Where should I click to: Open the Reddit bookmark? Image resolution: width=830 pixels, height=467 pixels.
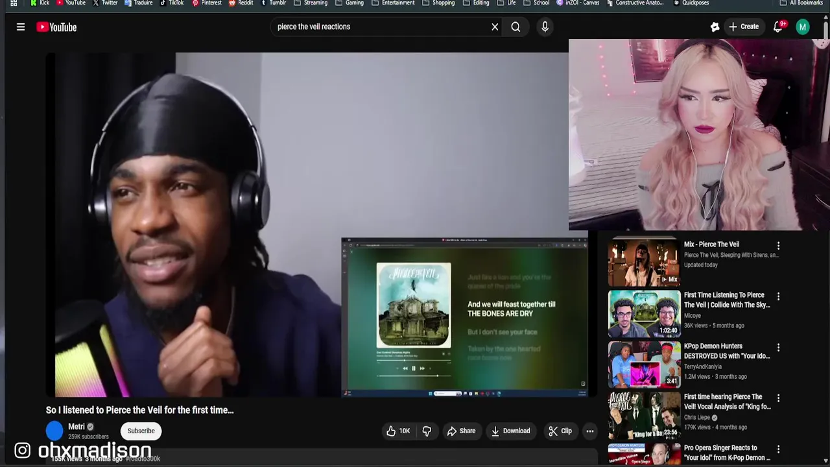241,3
